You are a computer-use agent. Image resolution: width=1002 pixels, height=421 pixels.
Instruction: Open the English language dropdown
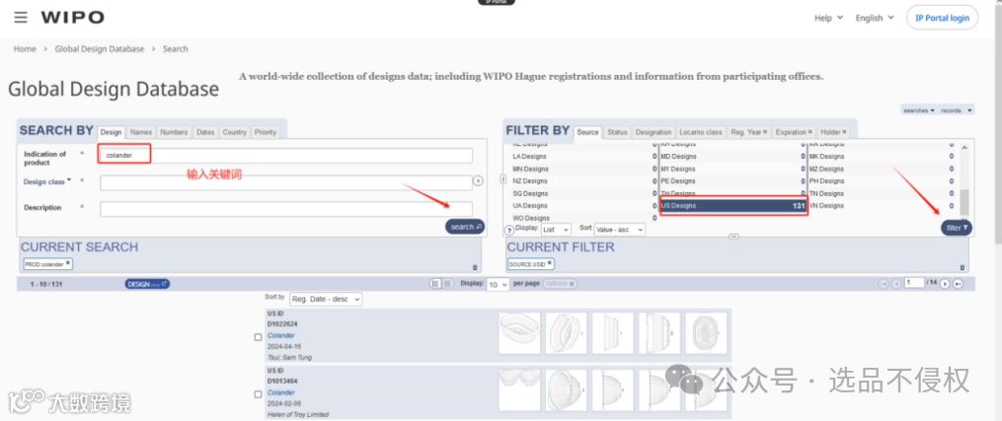coord(875,18)
